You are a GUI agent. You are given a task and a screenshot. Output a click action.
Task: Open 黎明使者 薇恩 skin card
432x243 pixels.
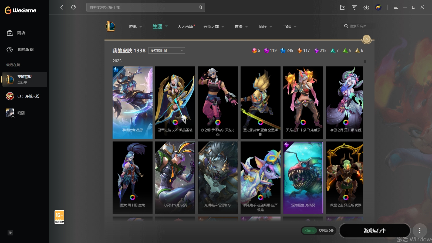pyautogui.click(x=133, y=103)
